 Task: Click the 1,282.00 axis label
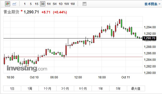(x=150, y=66)
